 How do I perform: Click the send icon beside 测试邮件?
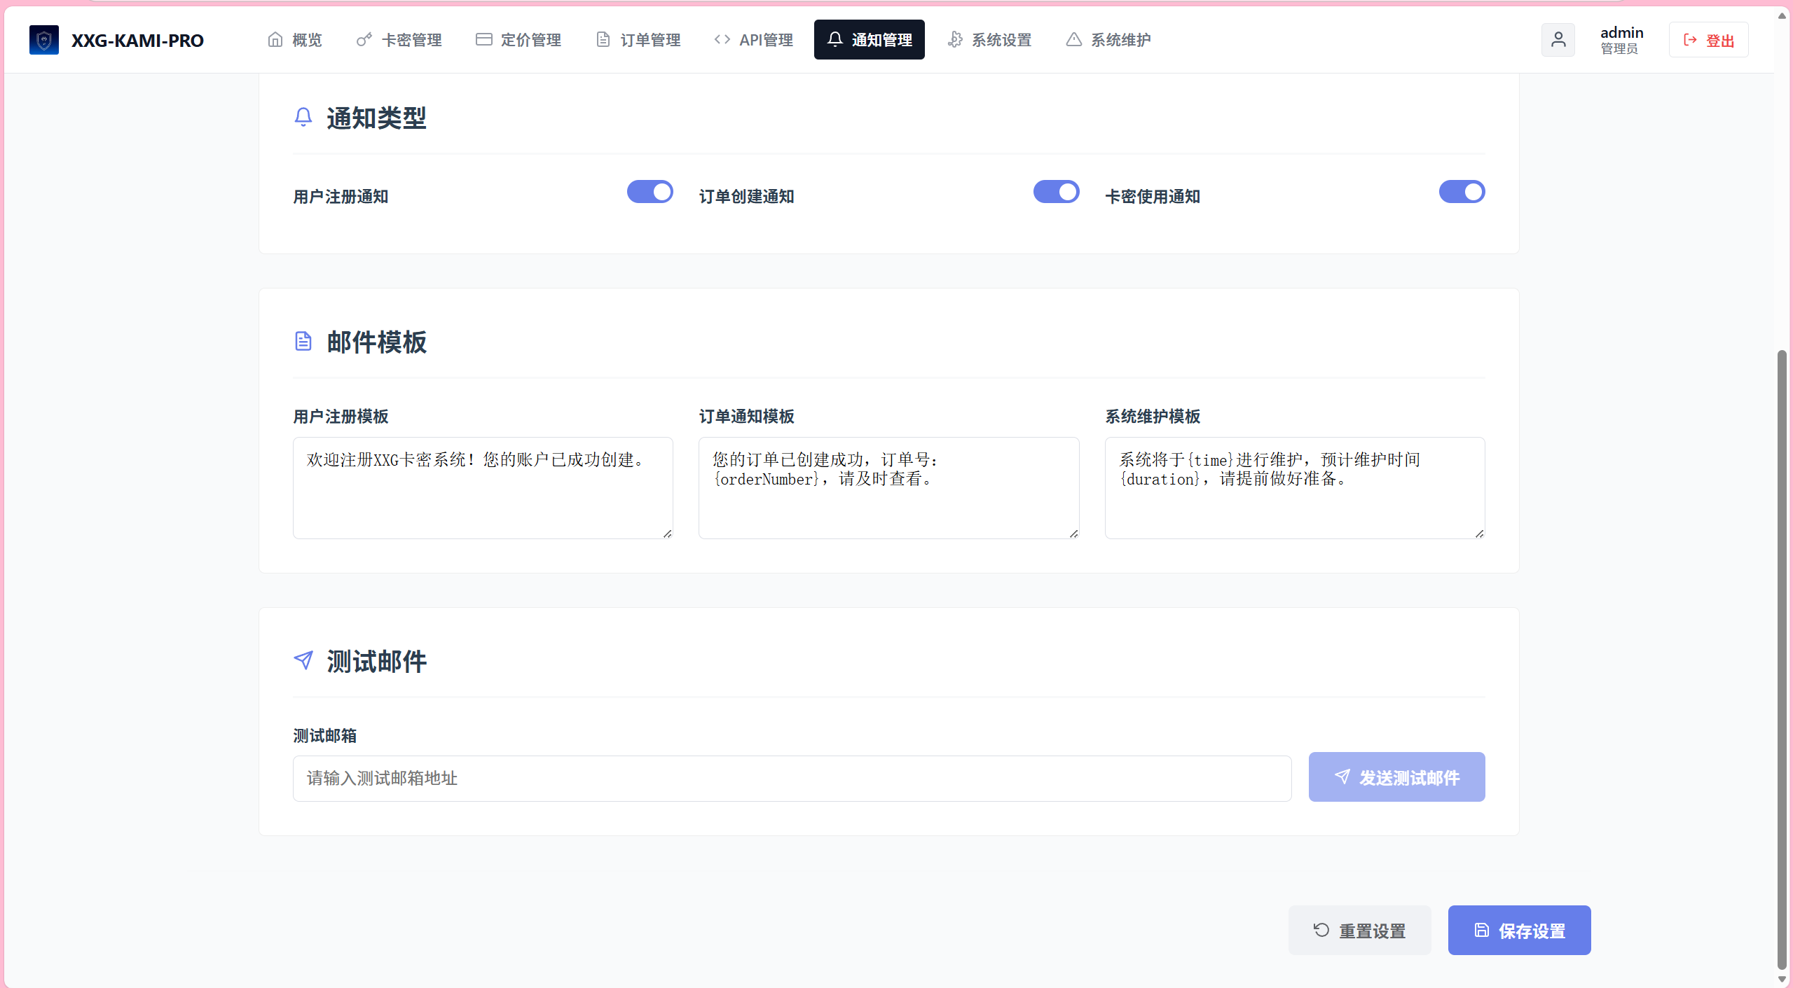coord(303,660)
